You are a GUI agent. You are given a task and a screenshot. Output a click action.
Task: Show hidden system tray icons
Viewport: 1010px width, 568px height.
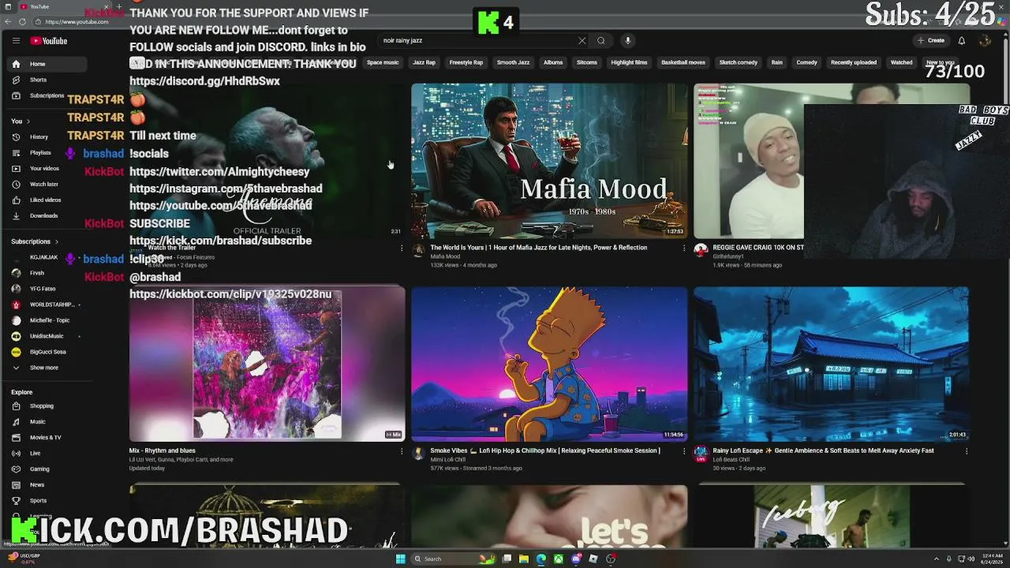click(x=938, y=559)
